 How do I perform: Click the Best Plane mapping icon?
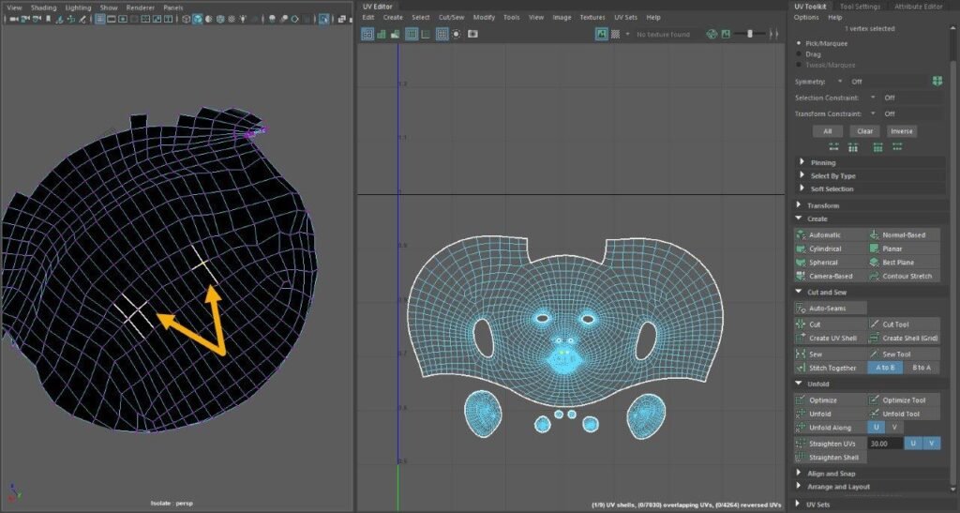click(874, 263)
